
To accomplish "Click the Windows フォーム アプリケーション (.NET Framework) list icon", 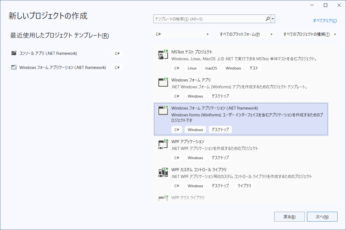I will (163, 110).
